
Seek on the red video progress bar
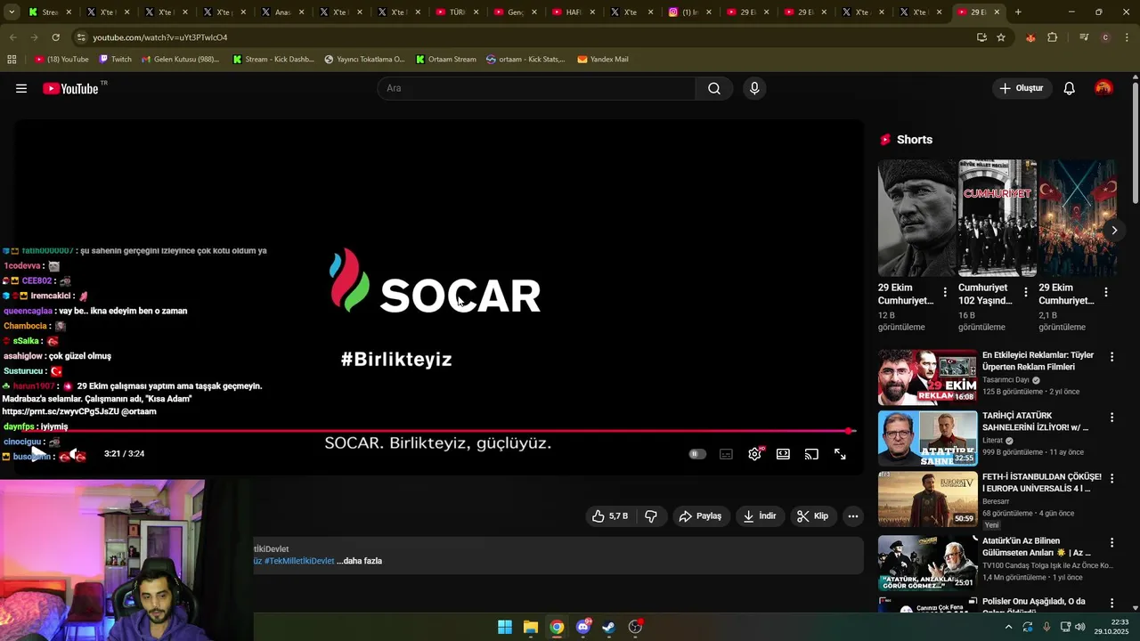pyautogui.click(x=434, y=431)
